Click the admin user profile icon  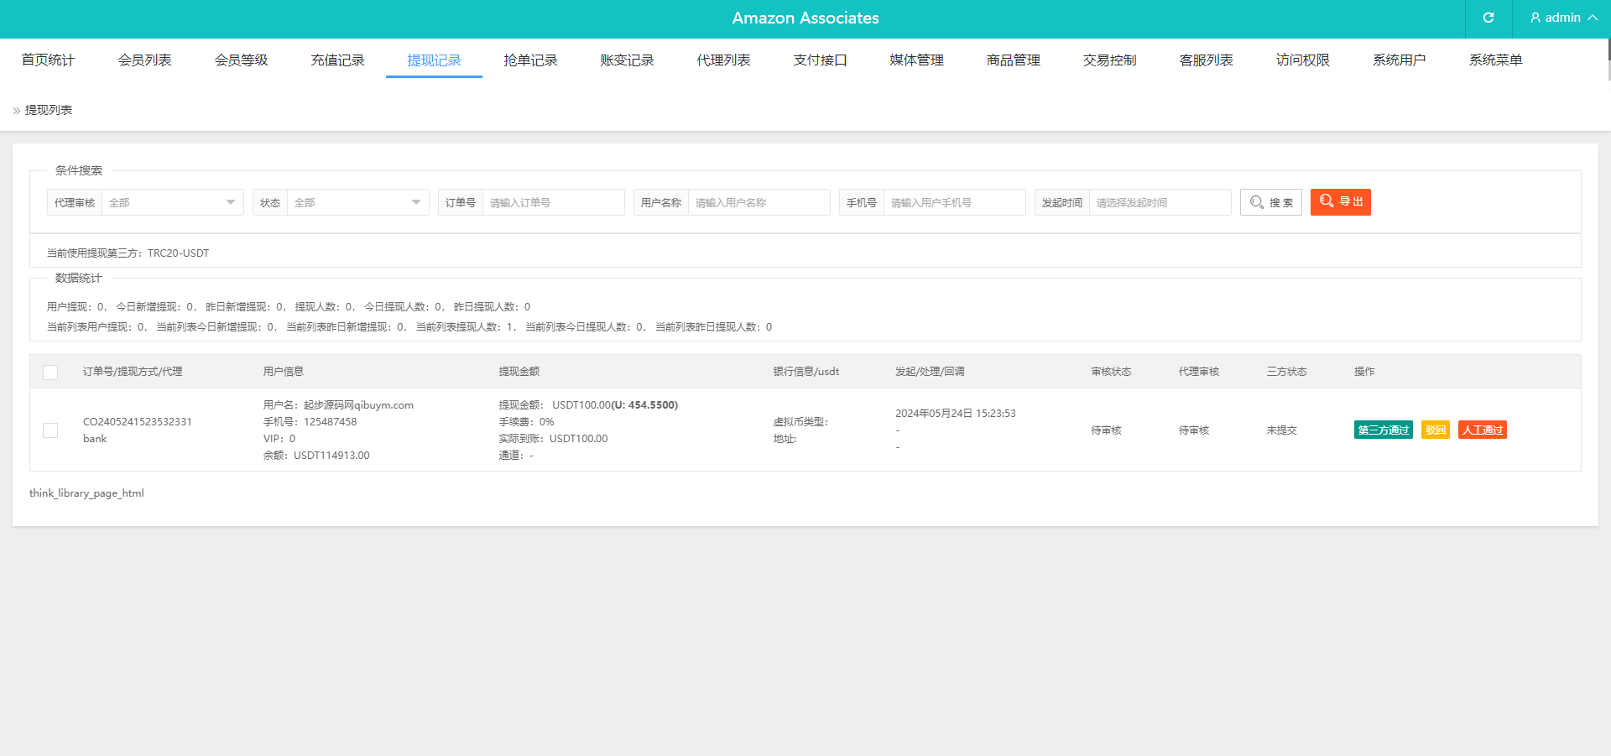[1535, 18]
